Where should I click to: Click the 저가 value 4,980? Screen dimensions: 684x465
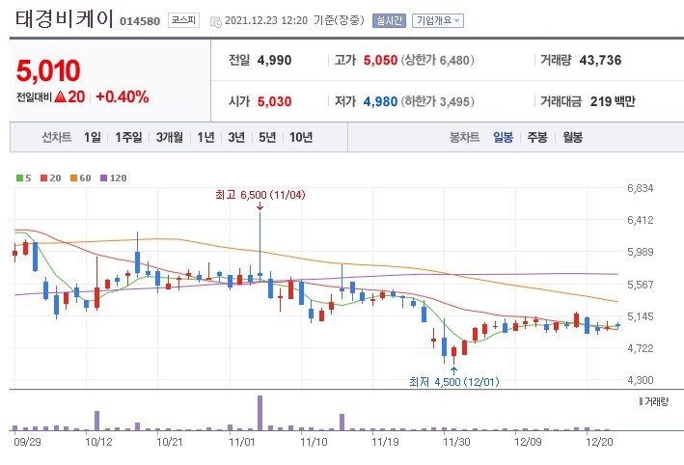[380, 101]
